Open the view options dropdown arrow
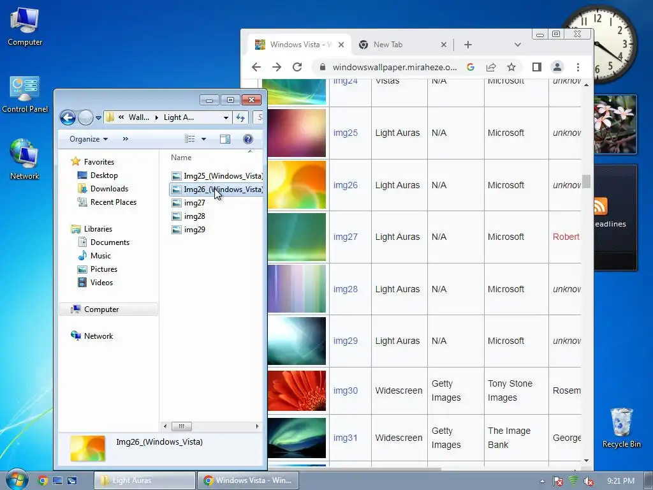 (203, 139)
